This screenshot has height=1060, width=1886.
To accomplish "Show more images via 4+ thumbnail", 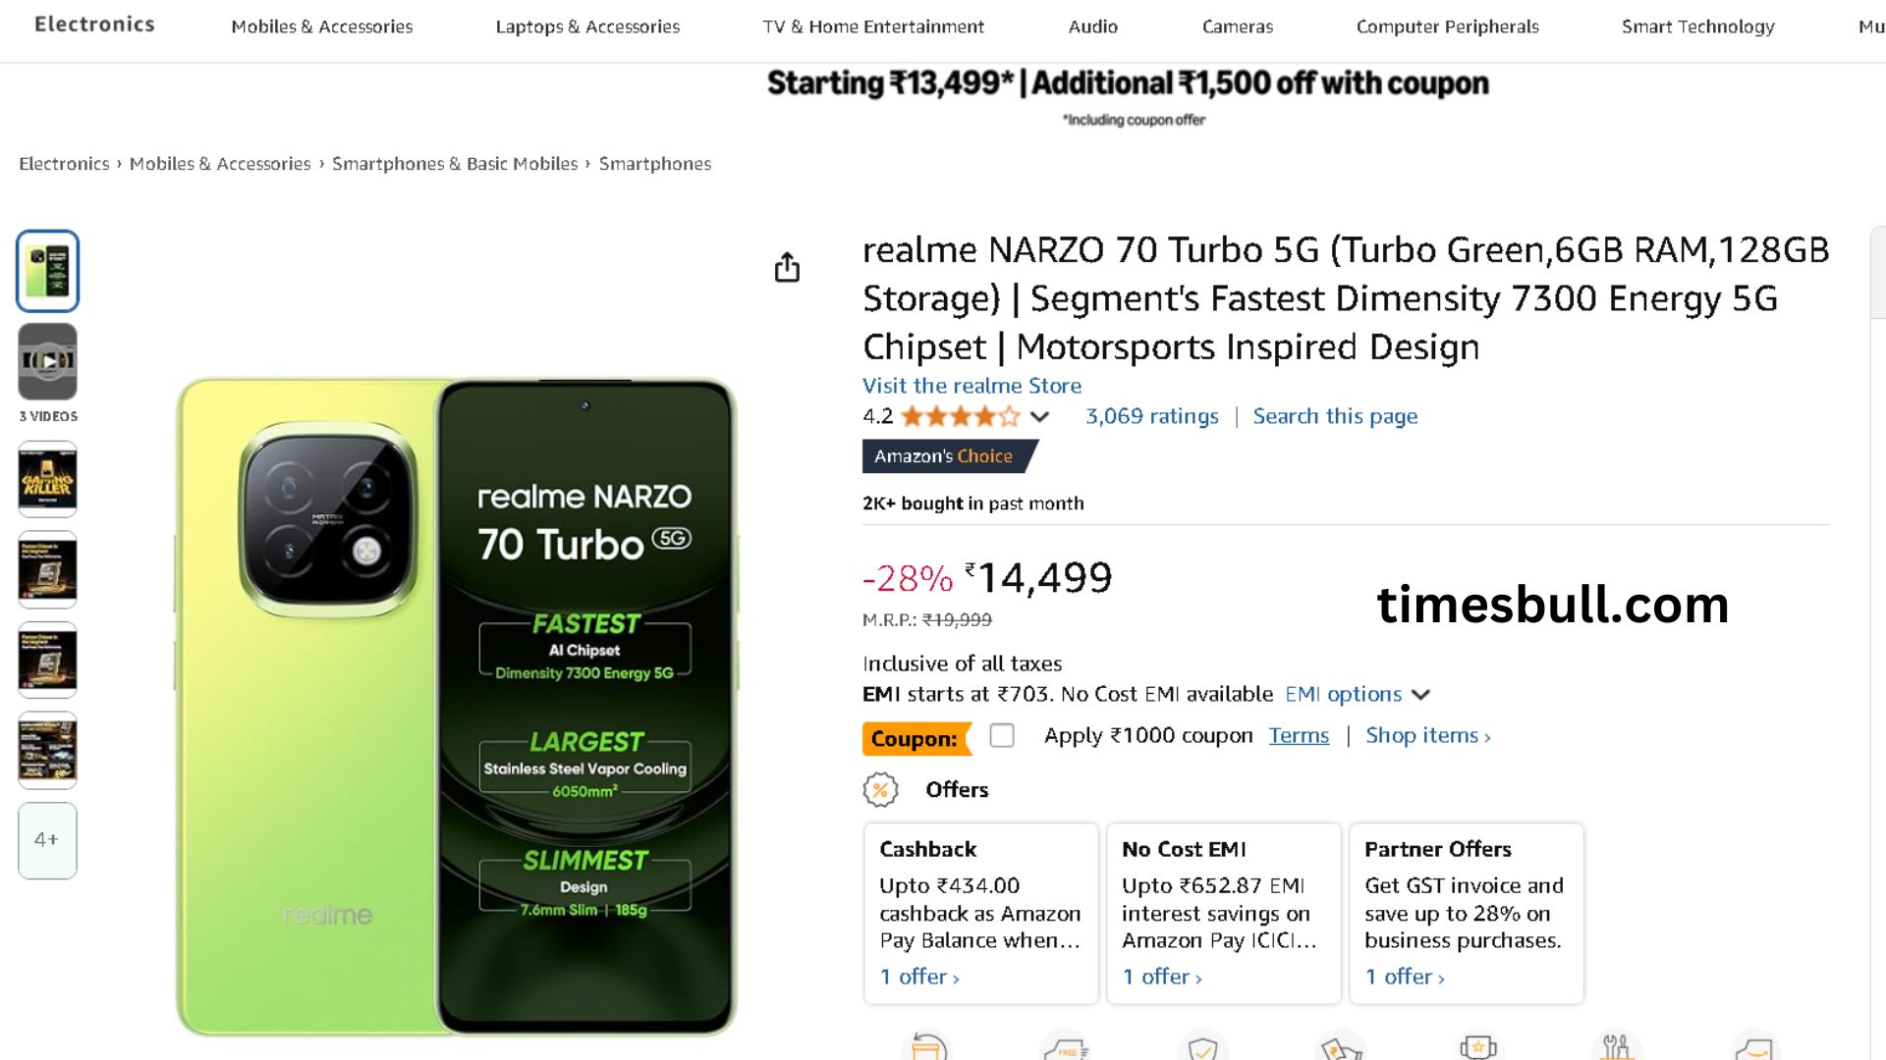I will pyautogui.click(x=47, y=840).
